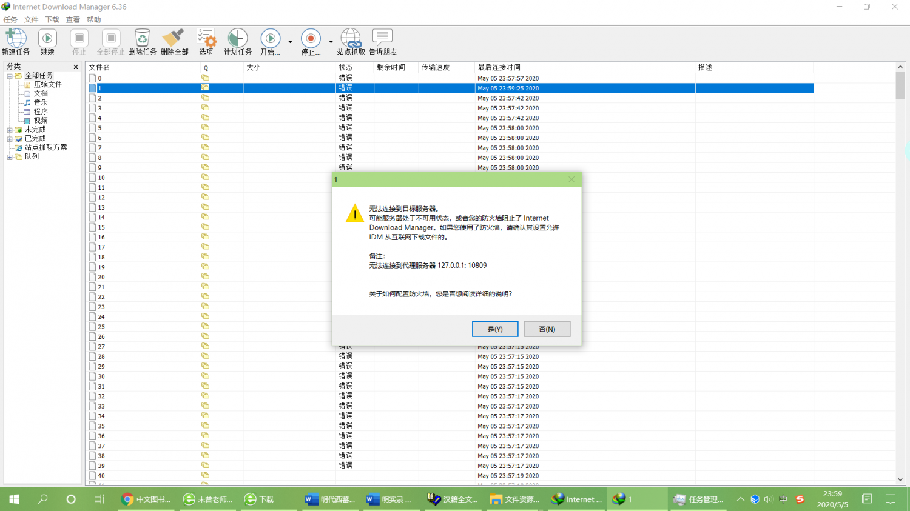Select the download row with file name 0
Image resolution: width=910 pixels, height=511 pixels.
pyautogui.click(x=450, y=78)
